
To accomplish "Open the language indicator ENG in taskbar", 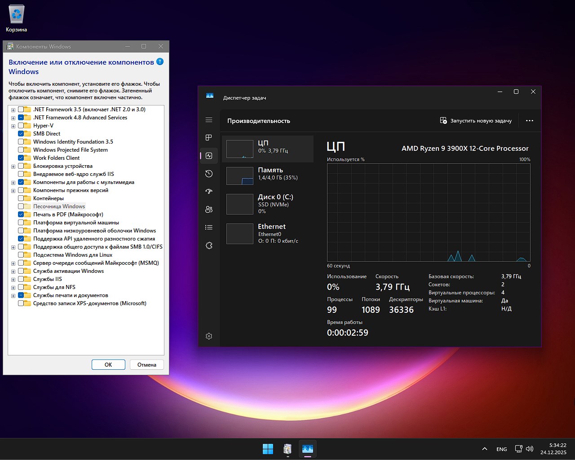I will click(501, 449).
